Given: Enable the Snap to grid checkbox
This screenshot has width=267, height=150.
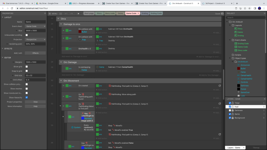Looking at the screenshot, I should [27, 71].
